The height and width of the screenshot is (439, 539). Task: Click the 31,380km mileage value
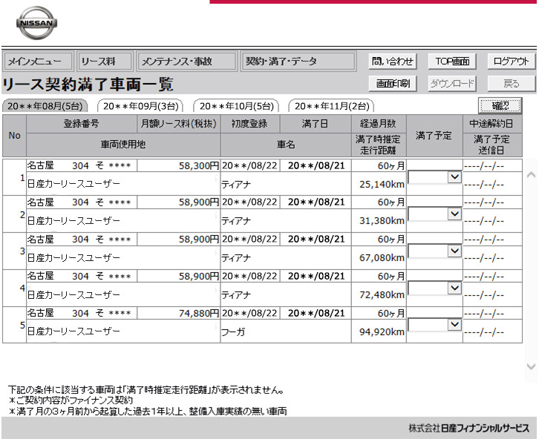tap(382, 221)
